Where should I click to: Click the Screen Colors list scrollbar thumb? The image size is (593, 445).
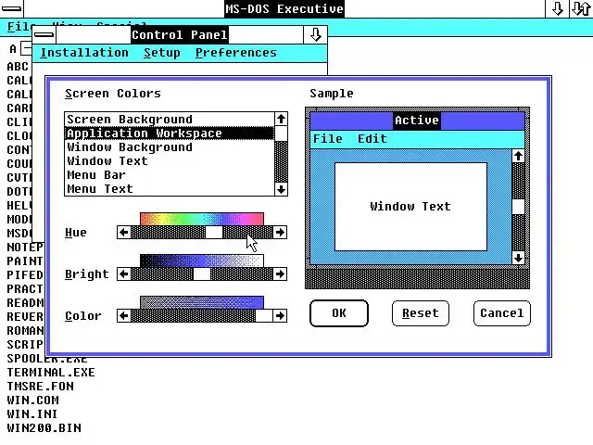tap(281, 133)
